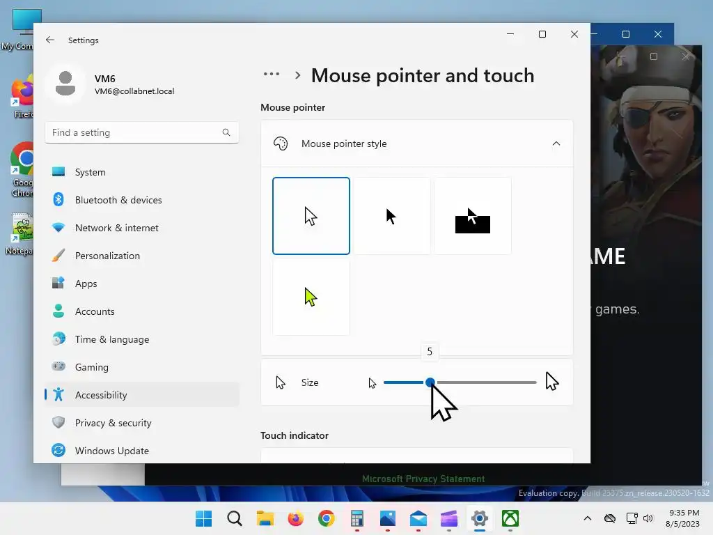Open Privacy & security settings
Screen dimensions: 713x535
click(x=142, y=423)
